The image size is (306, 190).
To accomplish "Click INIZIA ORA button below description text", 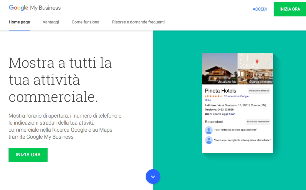I will [28, 155].
